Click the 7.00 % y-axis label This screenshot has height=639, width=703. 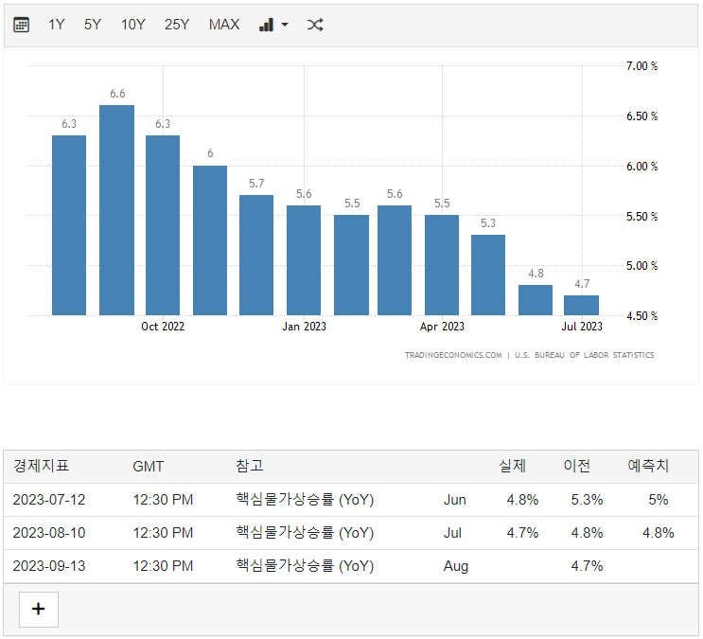(642, 66)
